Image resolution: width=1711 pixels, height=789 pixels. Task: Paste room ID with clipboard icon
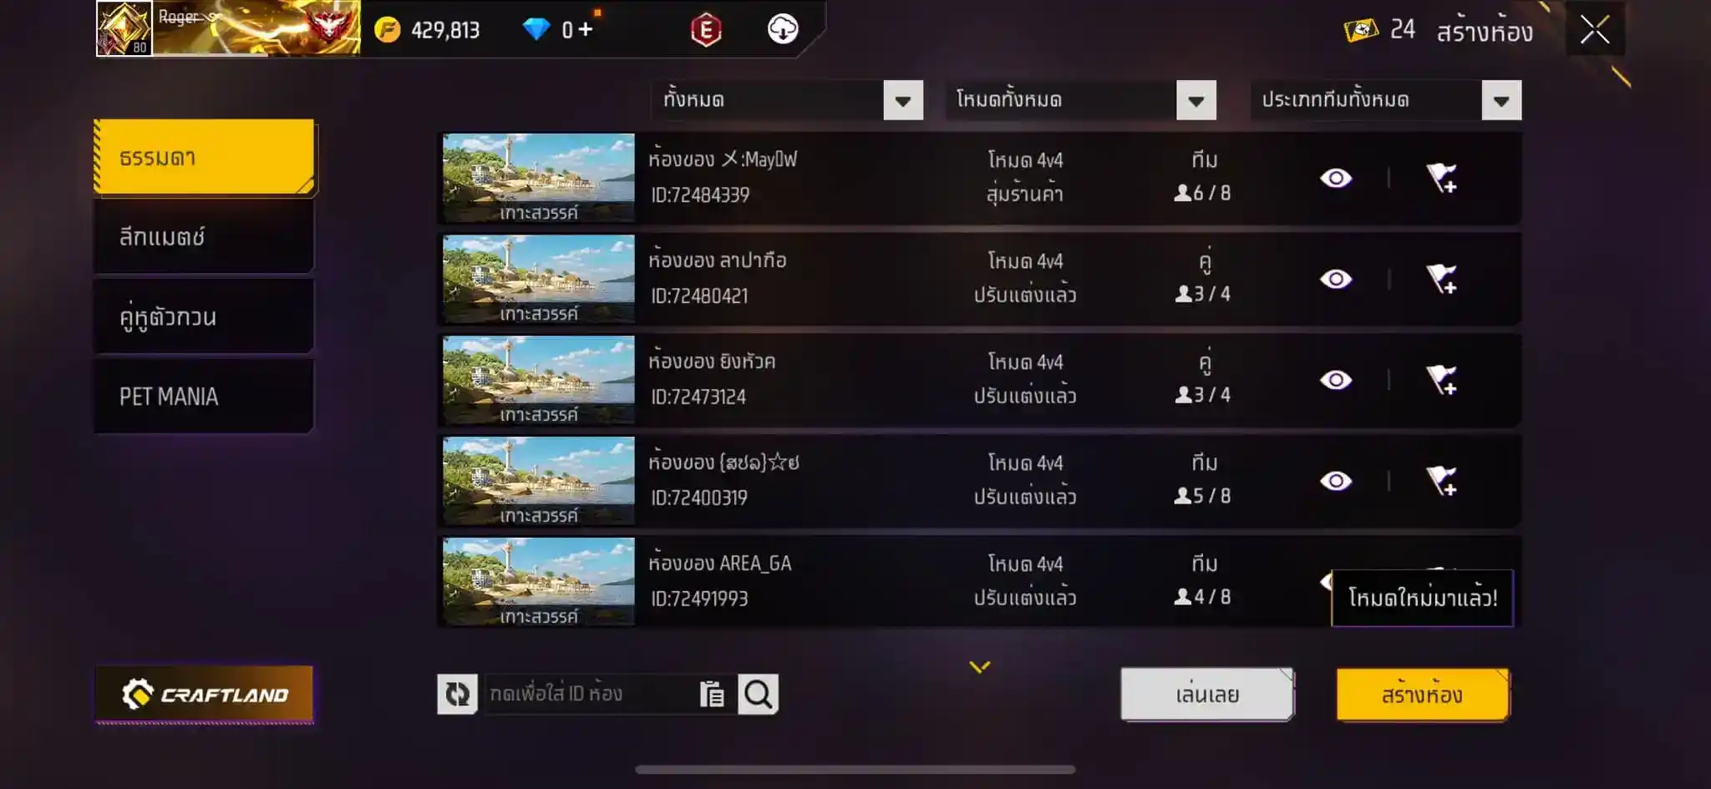click(712, 694)
